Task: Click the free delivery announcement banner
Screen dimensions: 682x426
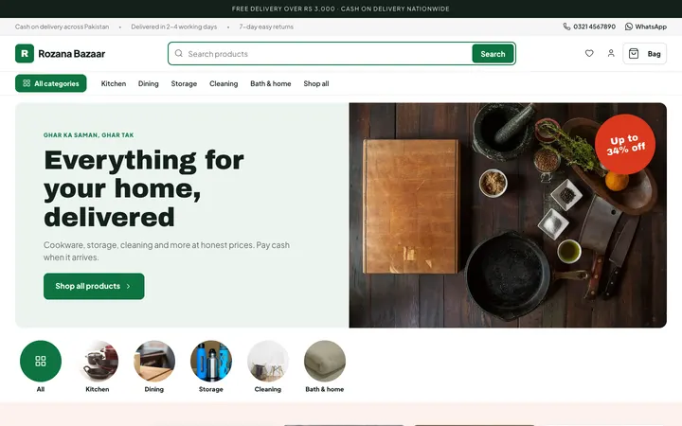Action: tap(341, 9)
